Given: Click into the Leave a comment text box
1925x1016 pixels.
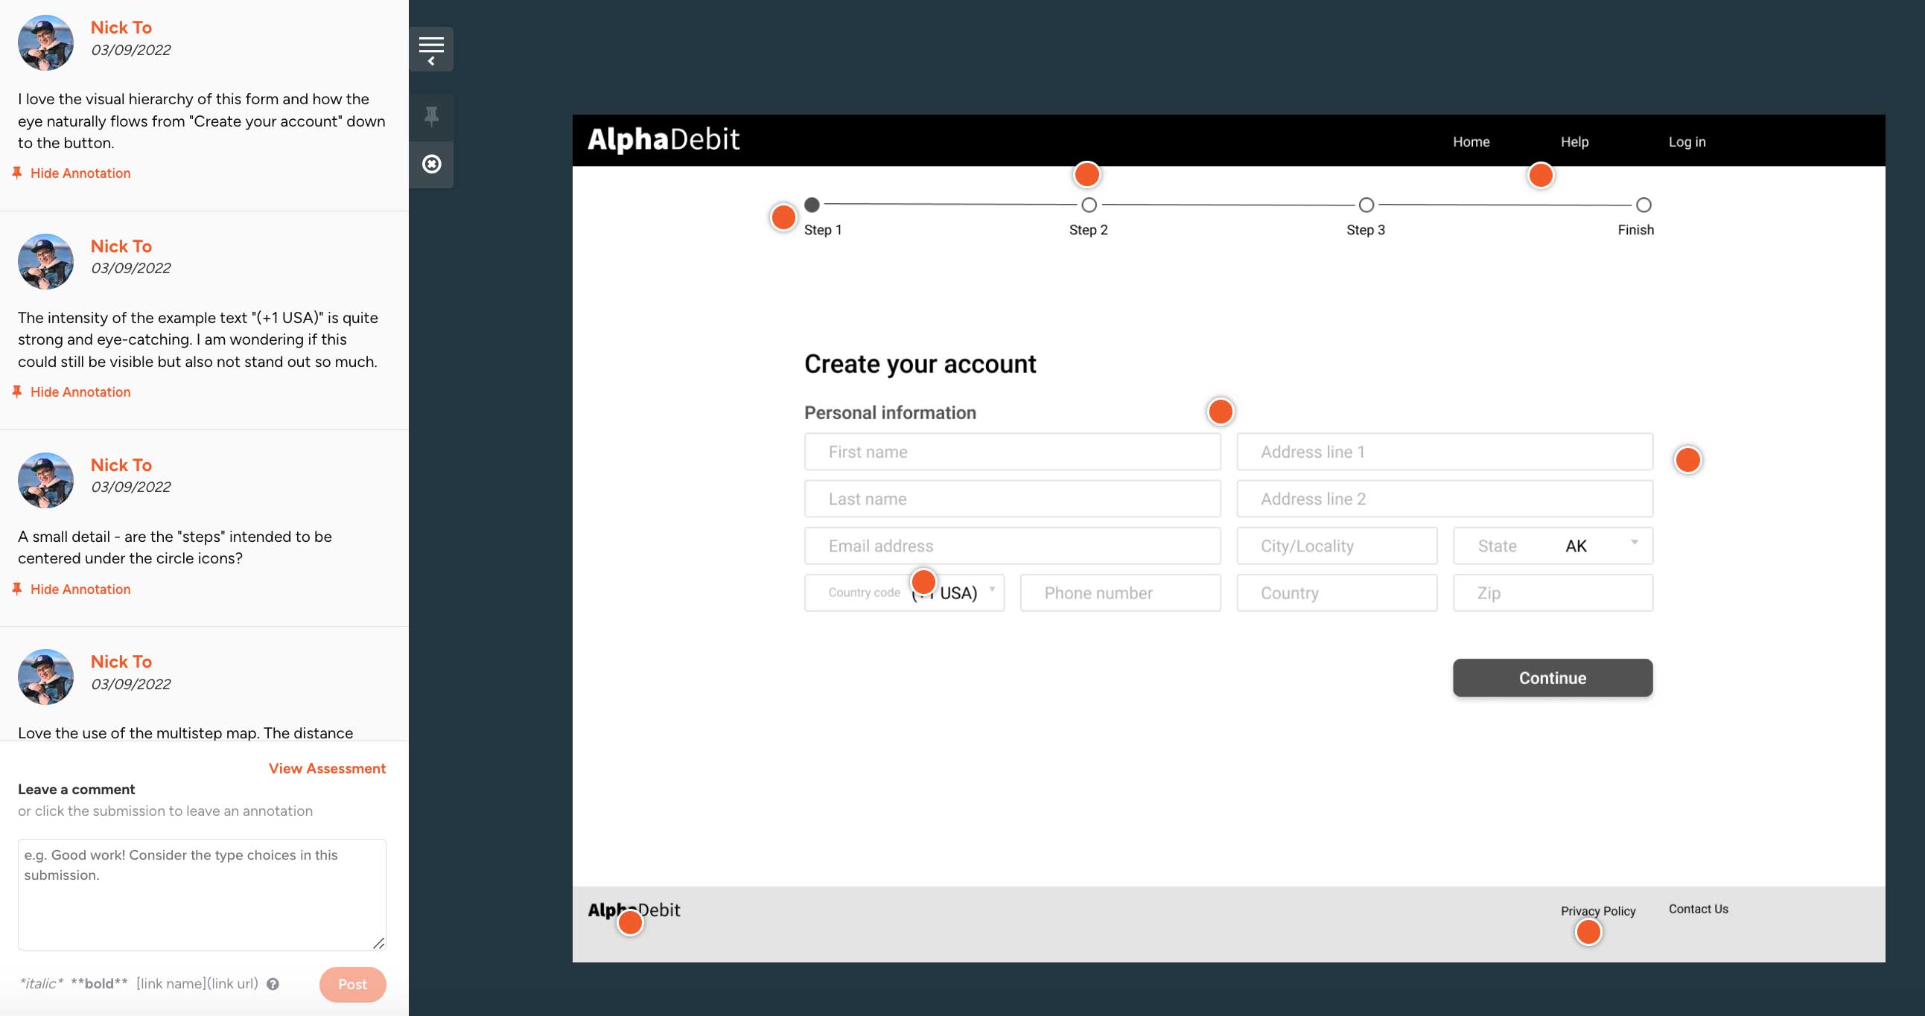Looking at the screenshot, I should tap(202, 894).
